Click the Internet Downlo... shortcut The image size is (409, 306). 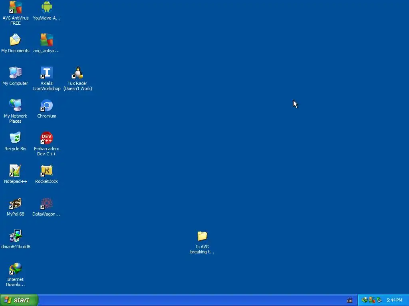[16, 269]
